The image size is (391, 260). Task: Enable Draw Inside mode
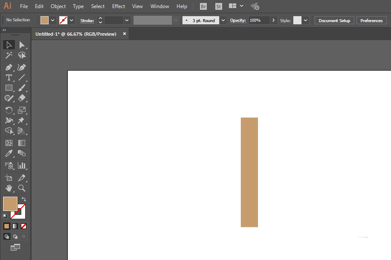tap(24, 236)
